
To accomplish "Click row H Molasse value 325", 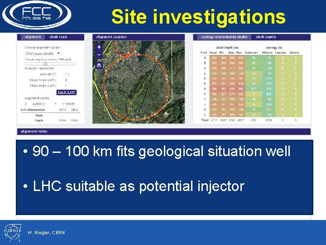I will click(268, 94).
